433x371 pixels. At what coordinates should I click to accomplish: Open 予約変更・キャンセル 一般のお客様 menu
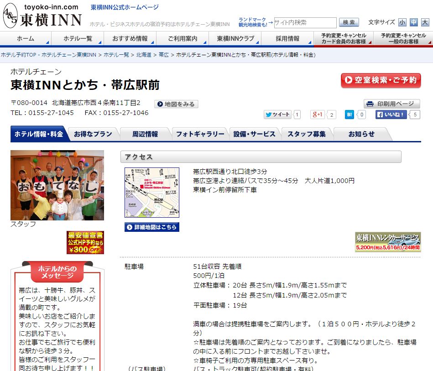click(403, 38)
